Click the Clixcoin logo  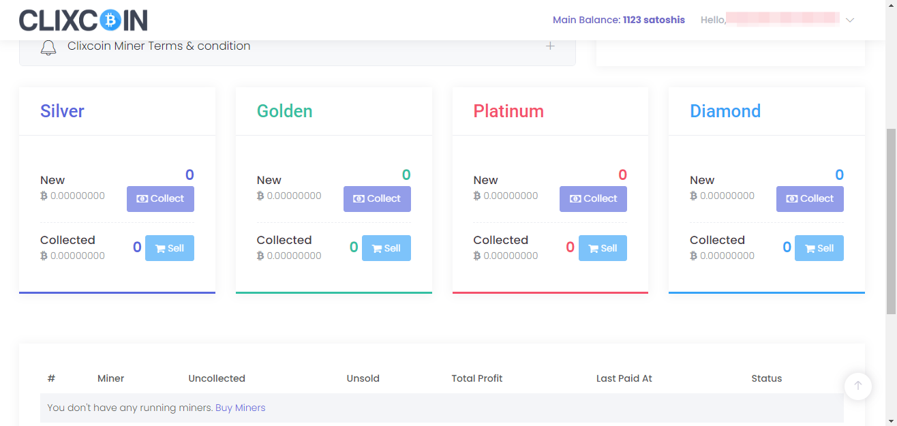tap(83, 20)
